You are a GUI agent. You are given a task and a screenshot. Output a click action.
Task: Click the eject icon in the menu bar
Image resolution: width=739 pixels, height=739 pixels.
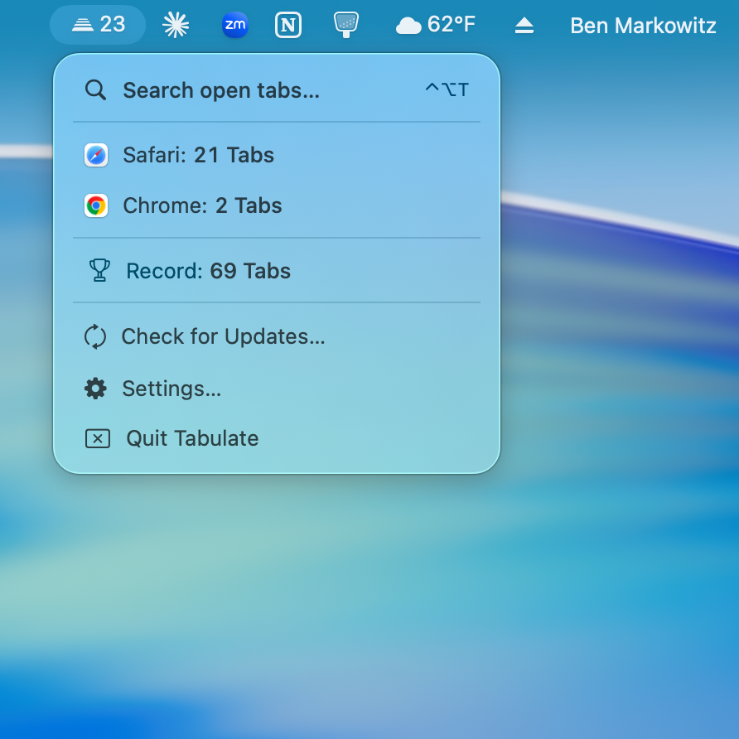pyautogui.click(x=524, y=25)
